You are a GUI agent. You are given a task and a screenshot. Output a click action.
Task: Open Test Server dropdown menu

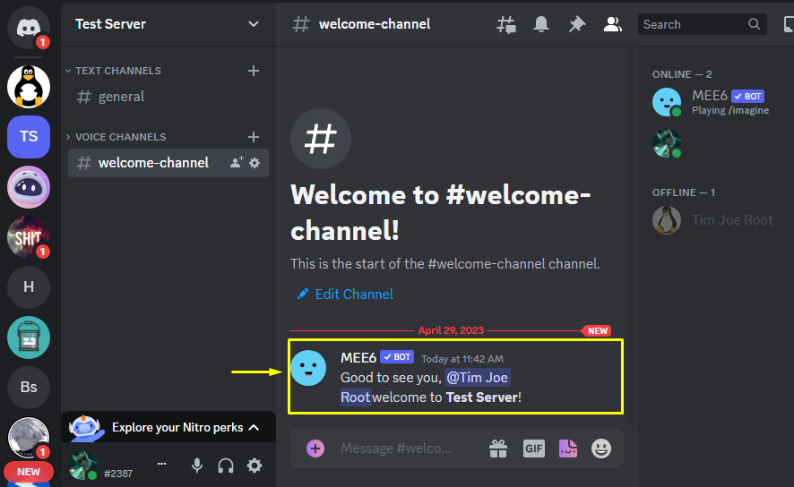pyautogui.click(x=254, y=24)
